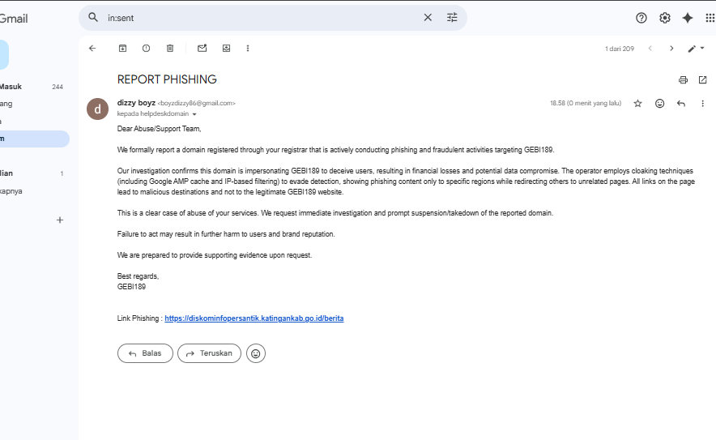Screen dimensions: 716x440
Task: Open the message's three-dot more menu
Action: tap(702, 104)
